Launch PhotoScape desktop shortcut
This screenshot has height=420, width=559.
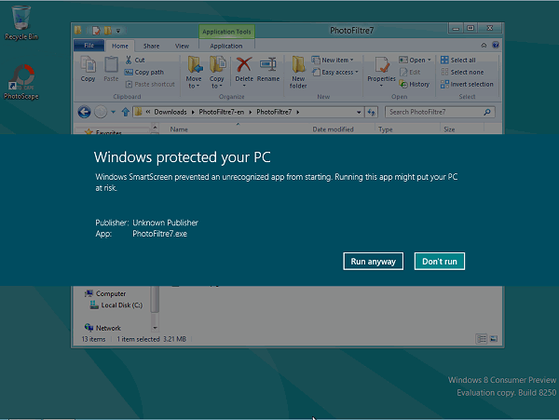pos(21,82)
